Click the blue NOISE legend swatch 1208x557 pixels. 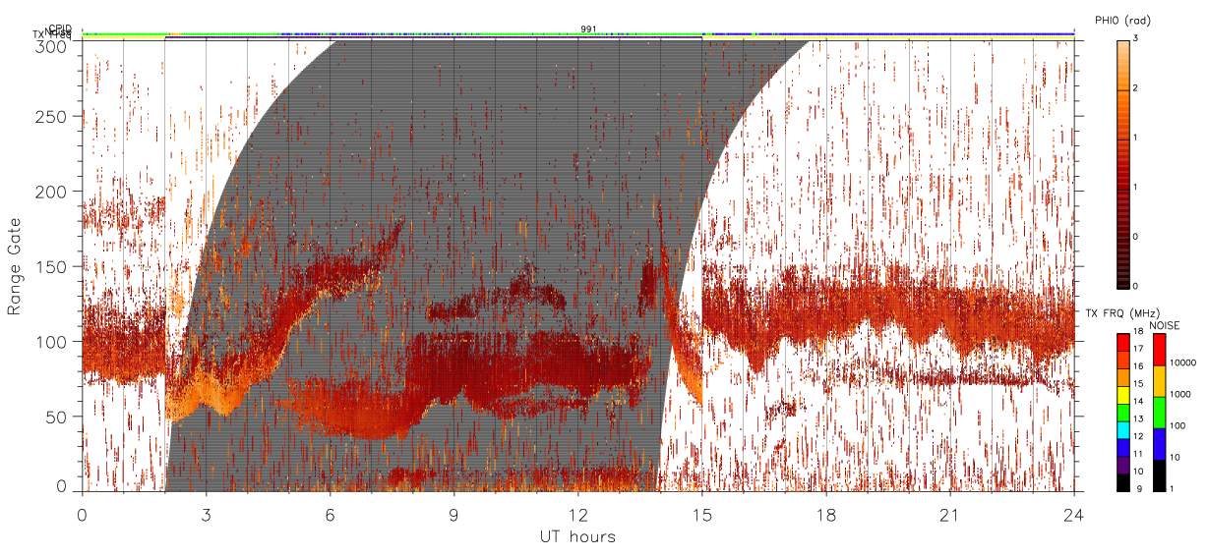(x=1159, y=444)
